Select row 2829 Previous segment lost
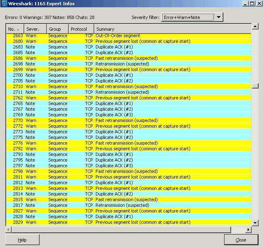 tap(129, 222)
